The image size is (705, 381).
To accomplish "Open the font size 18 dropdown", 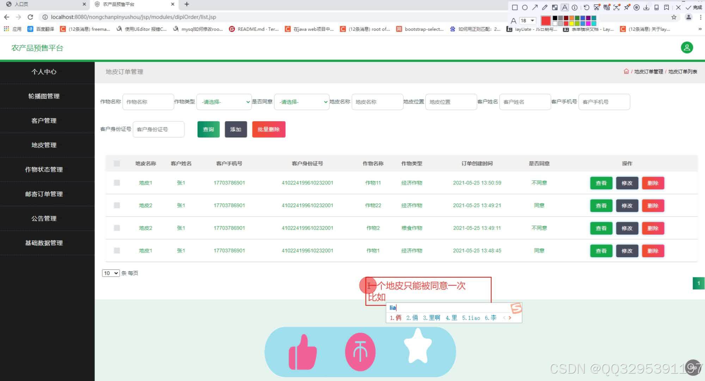I will 528,20.
